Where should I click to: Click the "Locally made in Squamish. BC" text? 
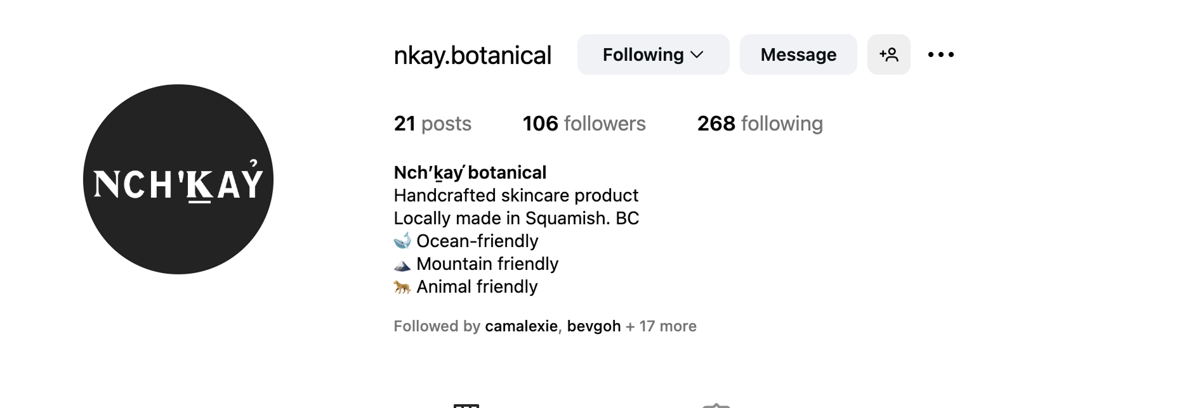point(516,218)
